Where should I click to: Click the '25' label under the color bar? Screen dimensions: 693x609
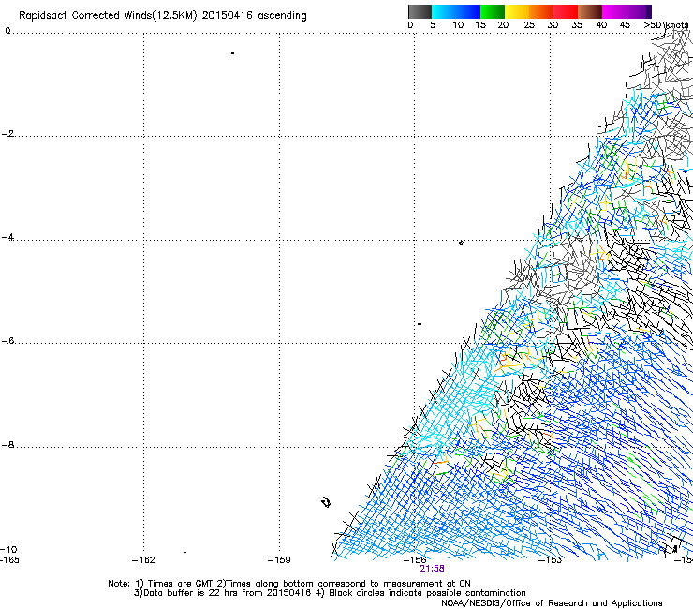[529, 25]
